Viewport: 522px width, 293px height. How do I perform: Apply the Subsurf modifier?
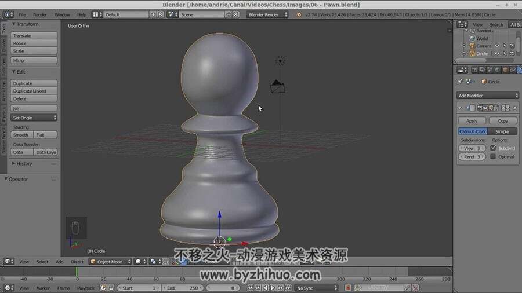click(x=472, y=120)
